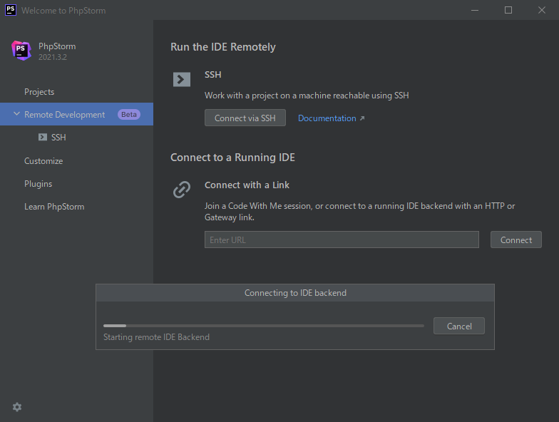The width and height of the screenshot is (559, 422).
Task: Select SSH under Remote Development
Action: click(x=58, y=138)
